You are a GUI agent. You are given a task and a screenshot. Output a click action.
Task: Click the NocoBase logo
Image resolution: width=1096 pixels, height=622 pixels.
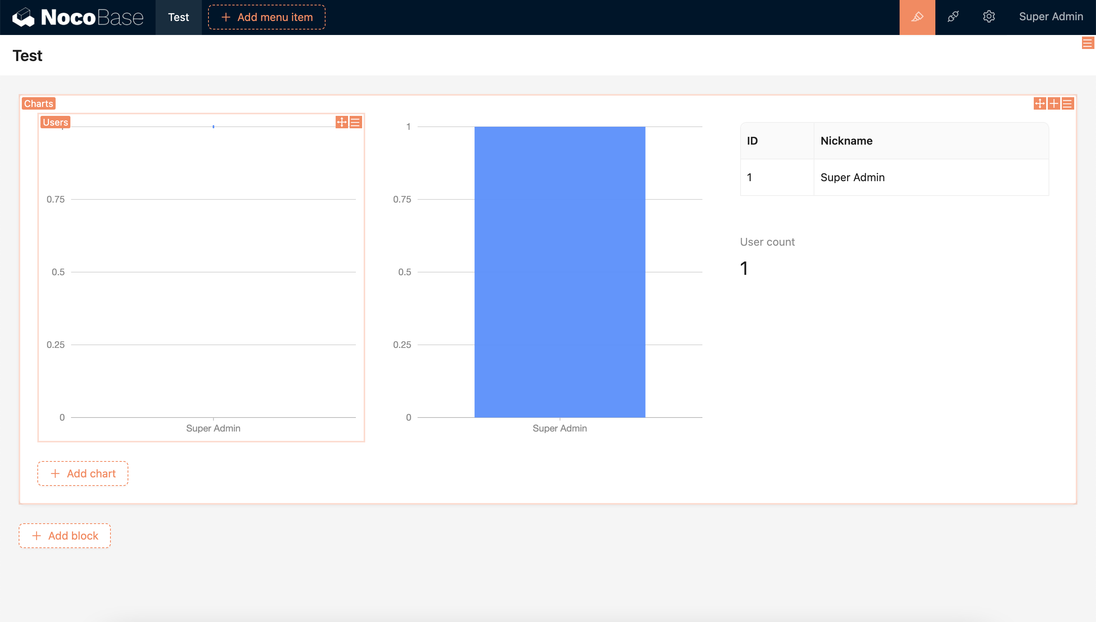[x=78, y=17]
